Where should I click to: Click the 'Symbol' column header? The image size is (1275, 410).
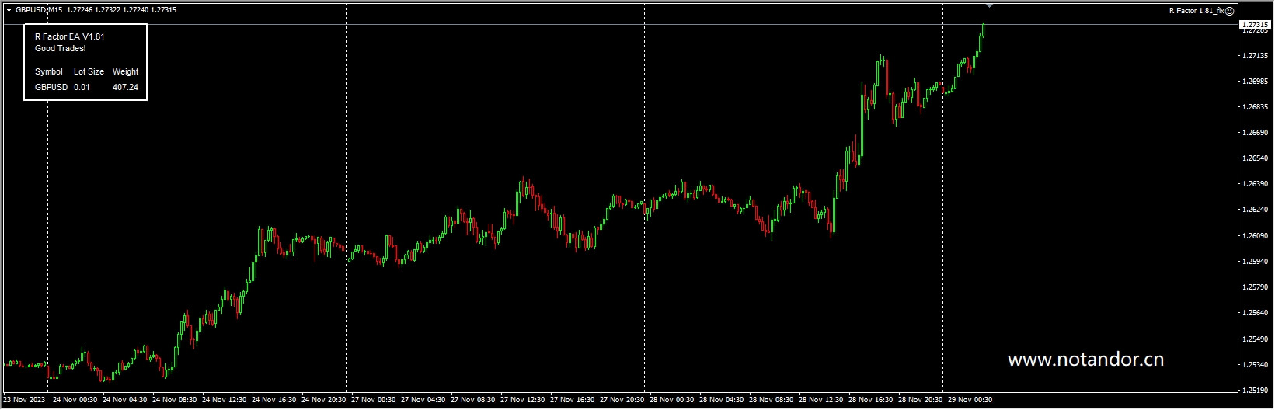coord(49,71)
